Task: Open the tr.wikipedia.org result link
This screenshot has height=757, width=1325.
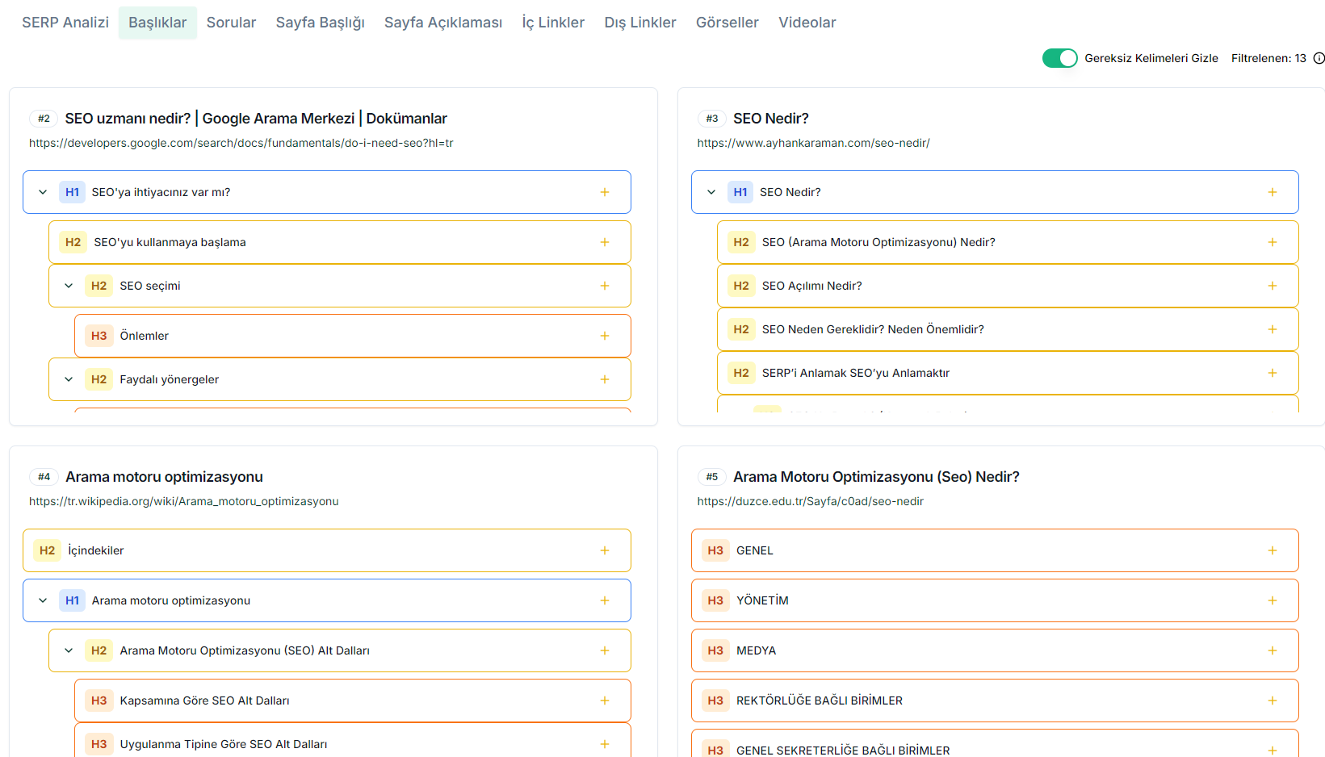Action: pos(183,501)
